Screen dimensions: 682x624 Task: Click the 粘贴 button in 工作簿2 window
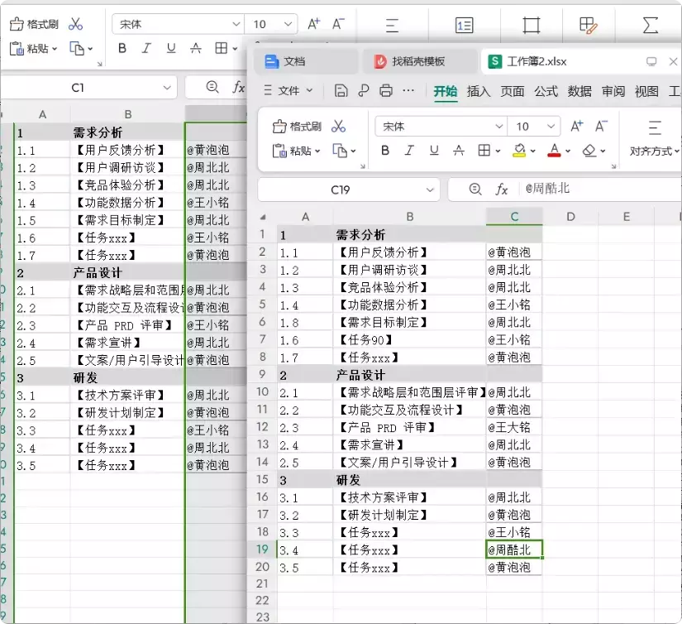(295, 151)
